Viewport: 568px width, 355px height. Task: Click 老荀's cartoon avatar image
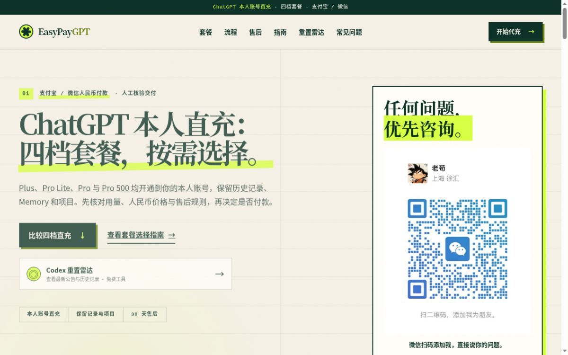[417, 173]
